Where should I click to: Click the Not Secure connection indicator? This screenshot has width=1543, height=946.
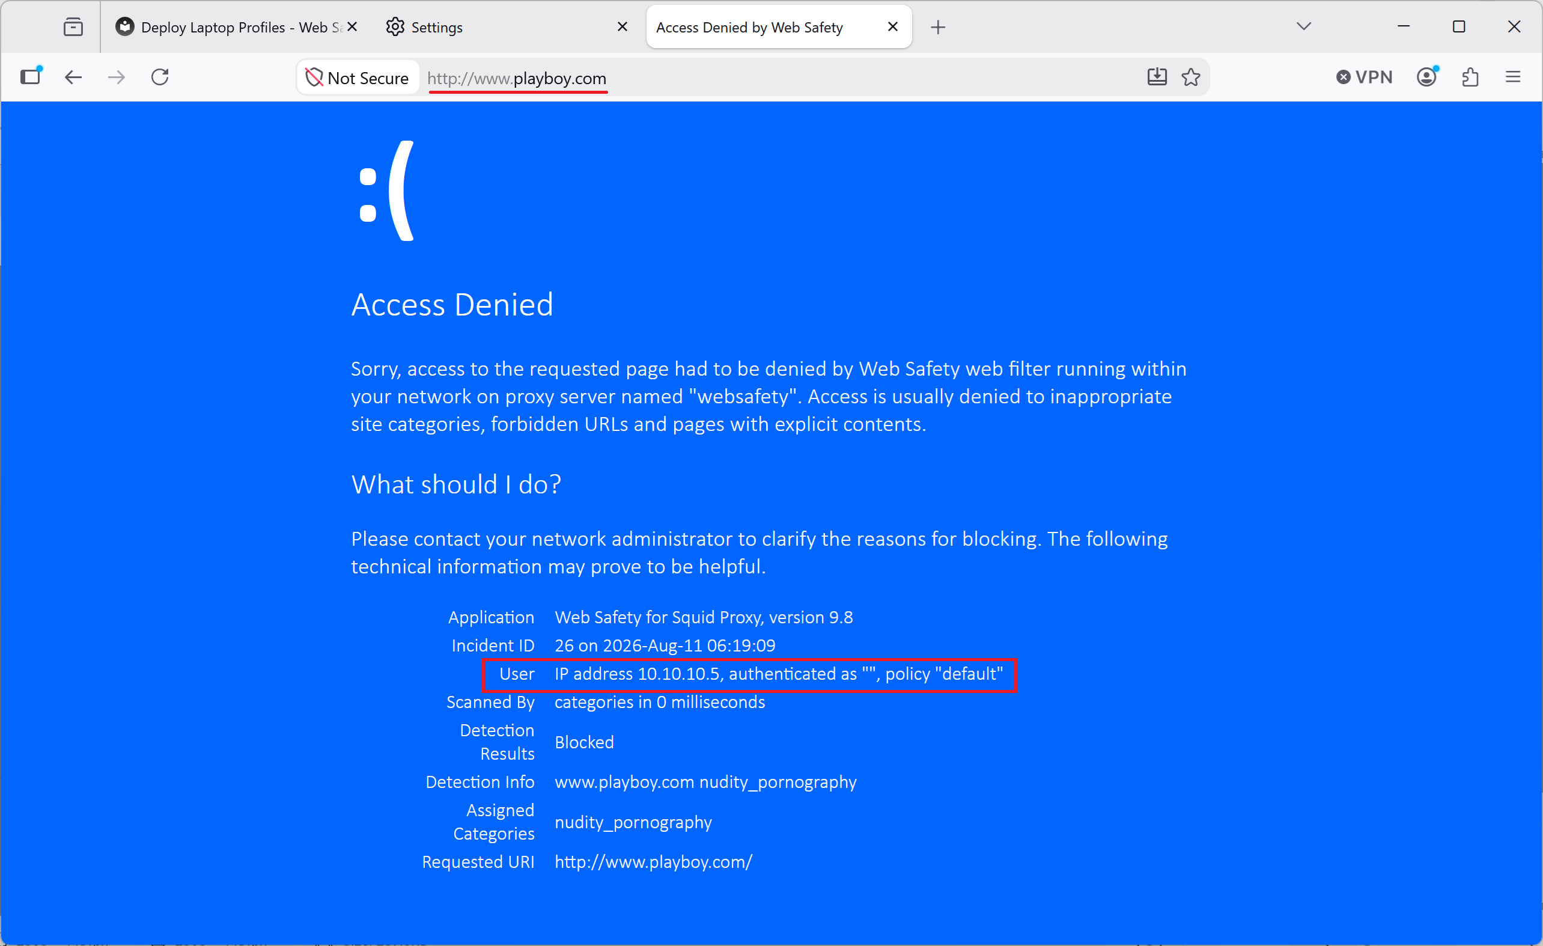click(358, 78)
